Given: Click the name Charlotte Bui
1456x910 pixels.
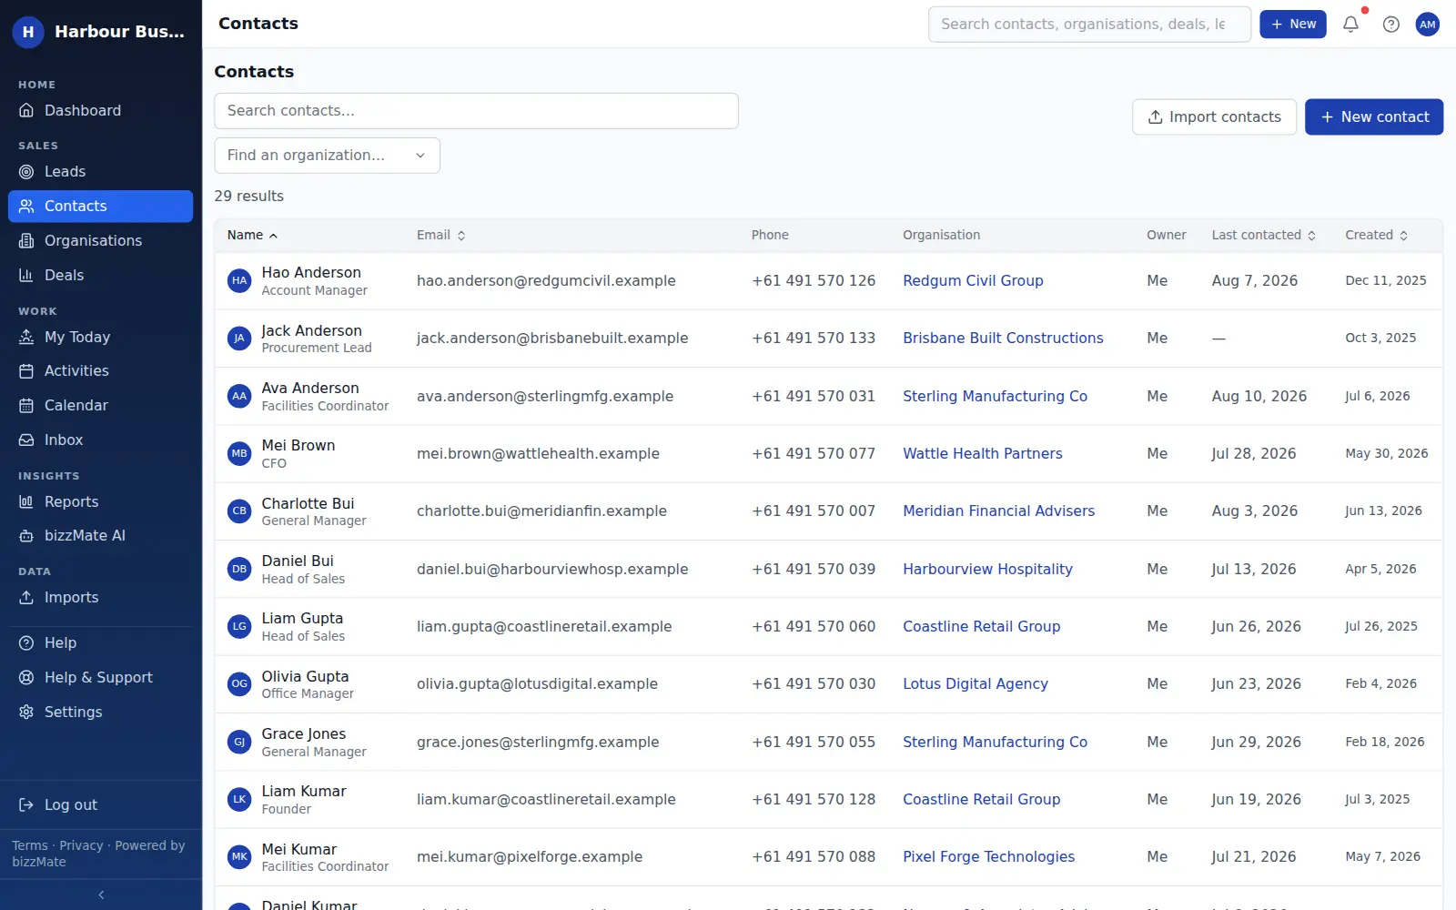Looking at the screenshot, I should pos(308,503).
